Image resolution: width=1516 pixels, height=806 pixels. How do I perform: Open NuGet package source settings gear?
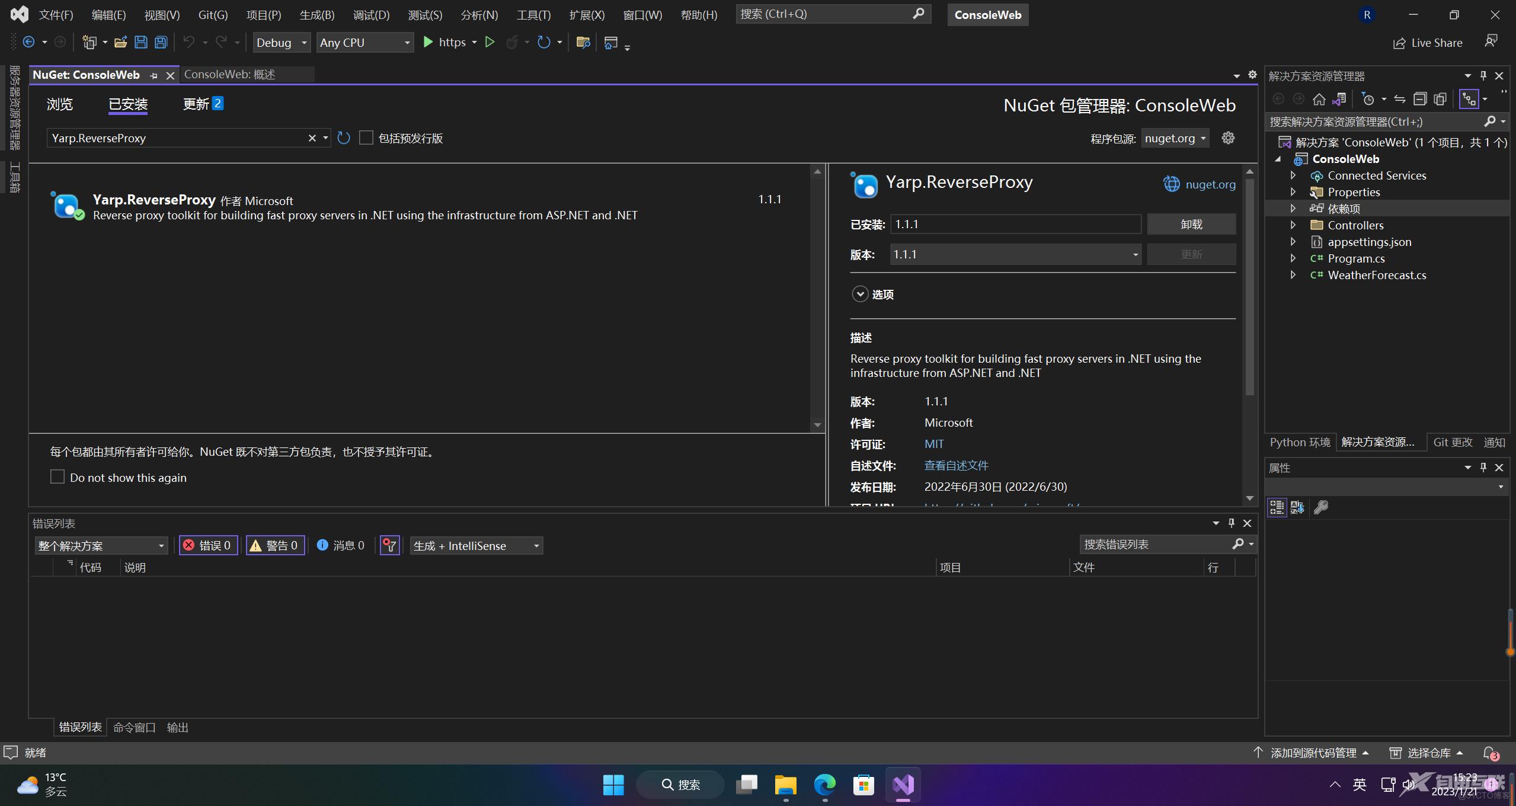[x=1228, y=138]
